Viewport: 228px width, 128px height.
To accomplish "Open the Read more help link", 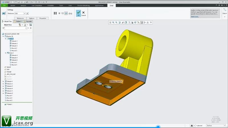I will pyautogui.click(x=195, y=16).
